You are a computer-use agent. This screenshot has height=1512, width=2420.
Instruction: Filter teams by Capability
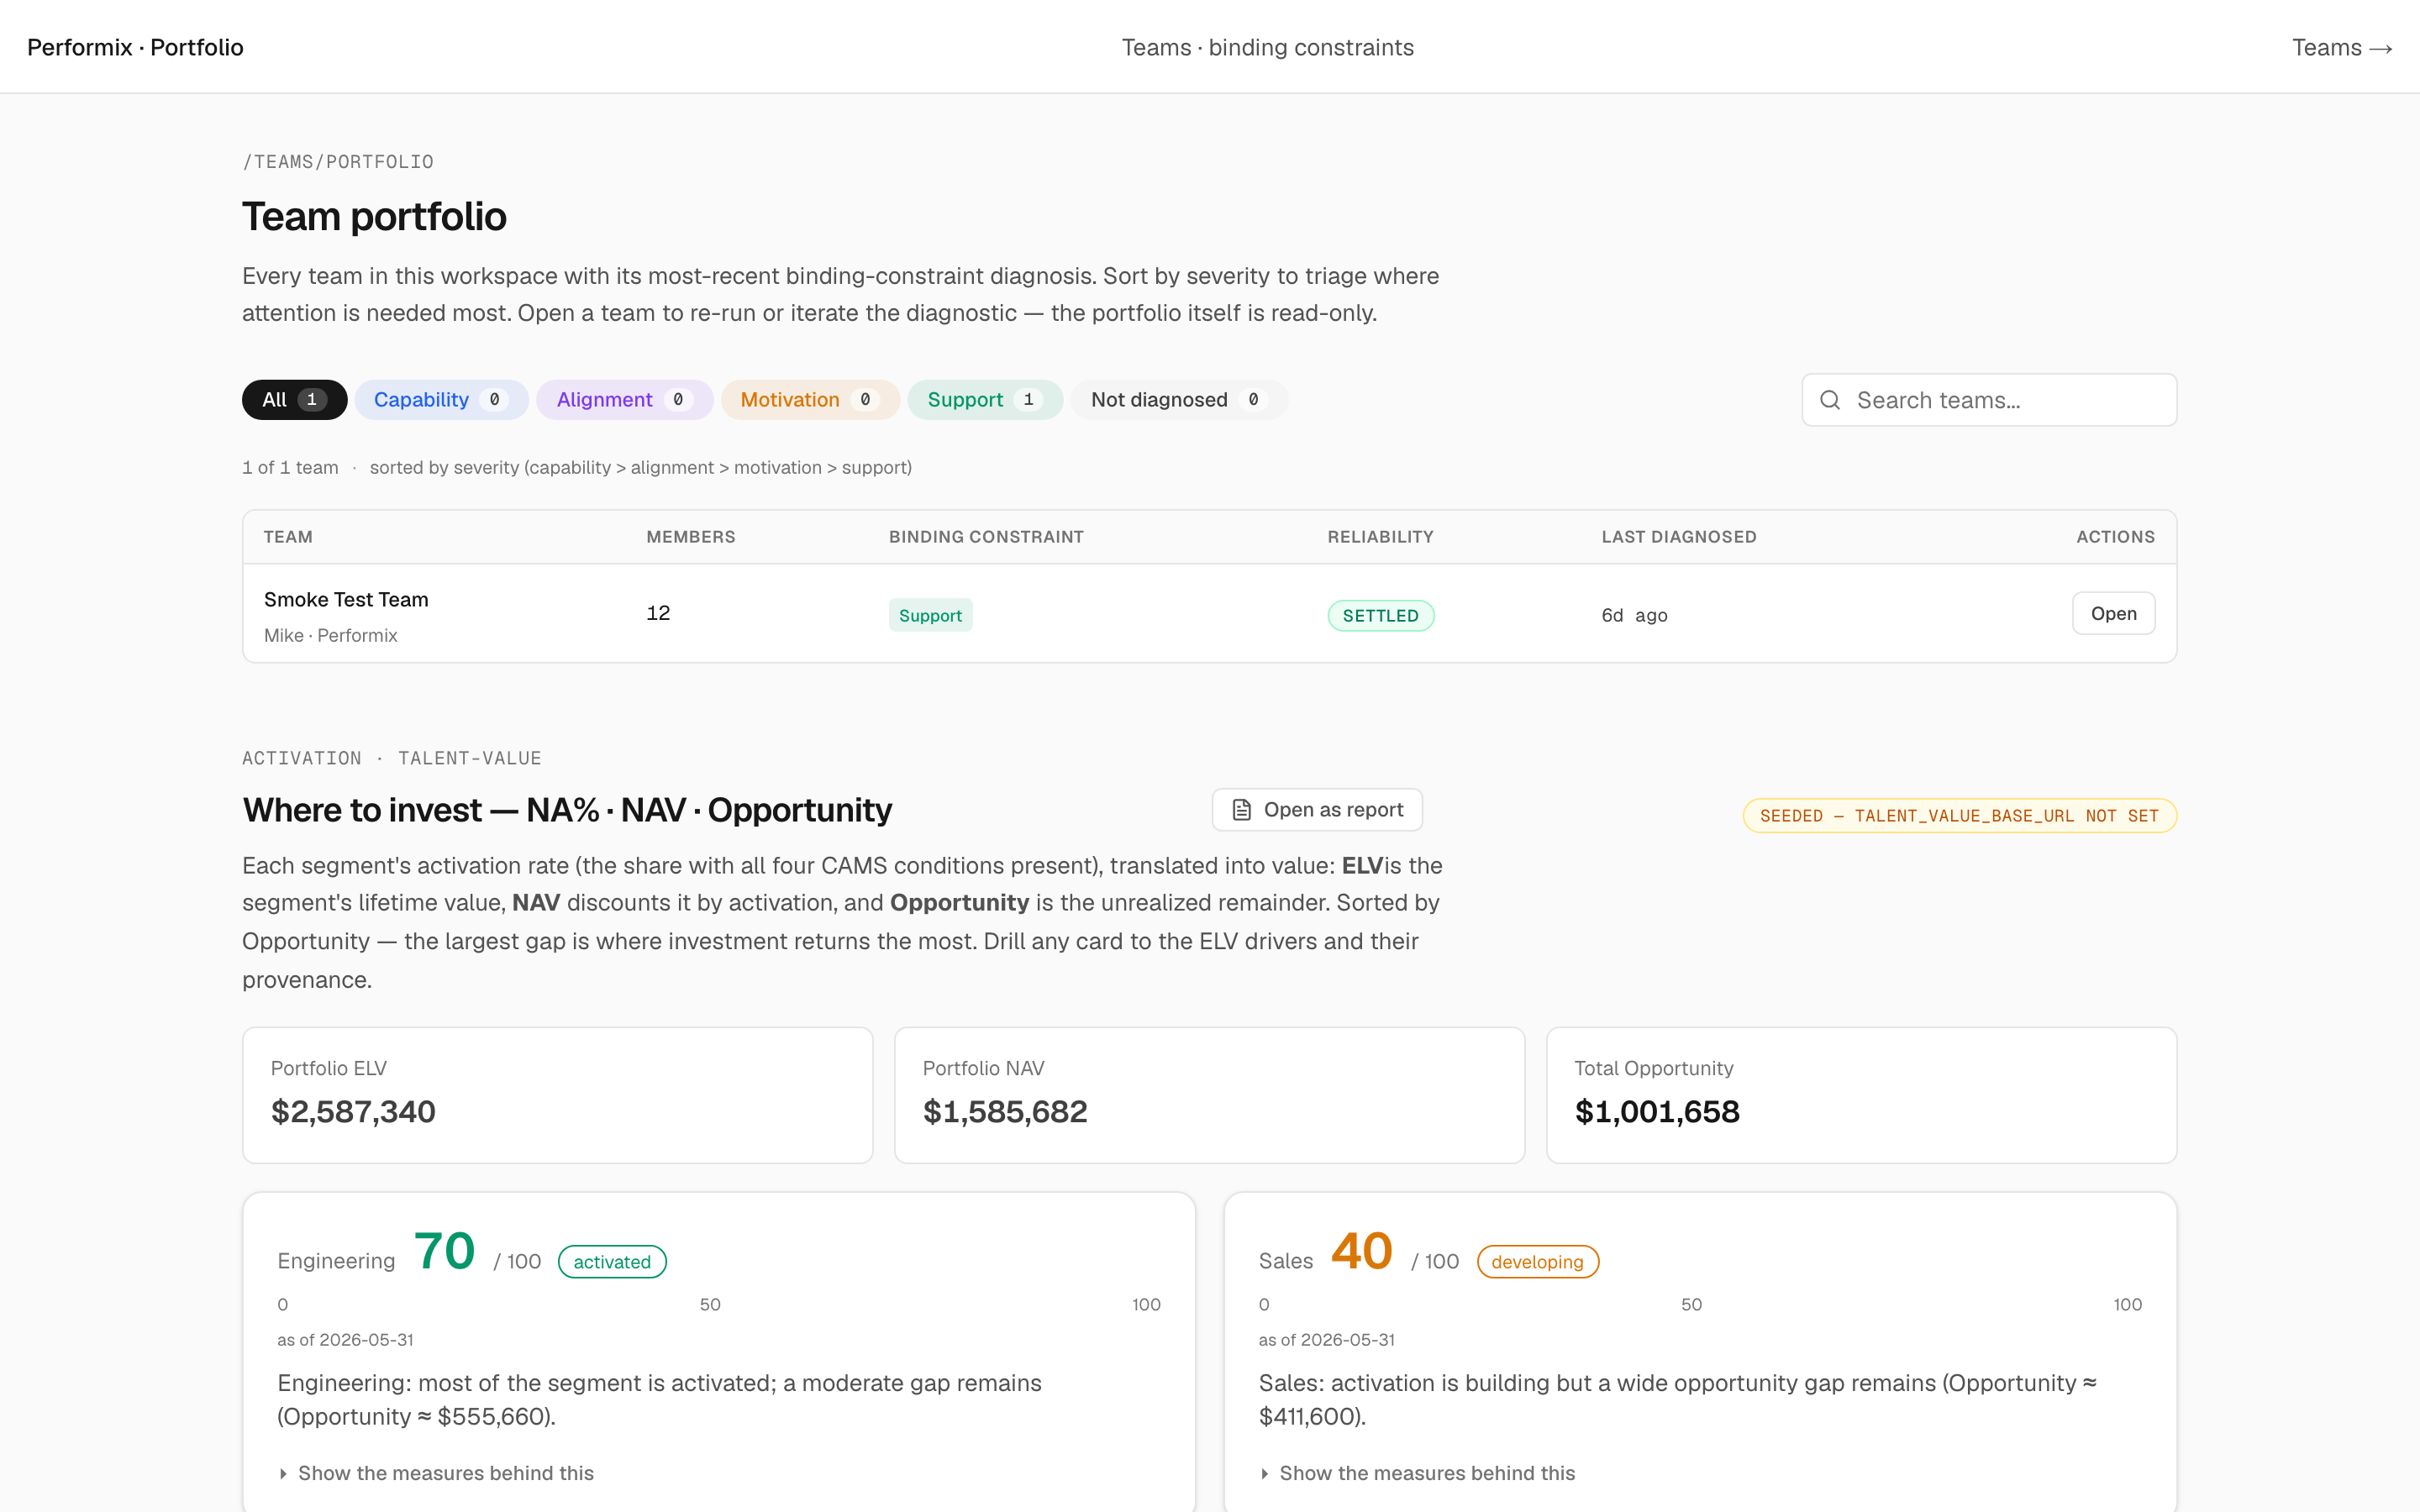tap(441, 400)
